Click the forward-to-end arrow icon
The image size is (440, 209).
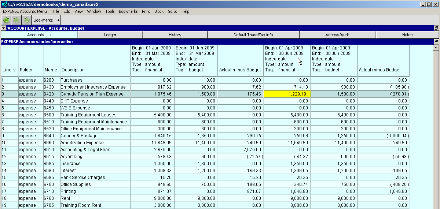point(26,20)
